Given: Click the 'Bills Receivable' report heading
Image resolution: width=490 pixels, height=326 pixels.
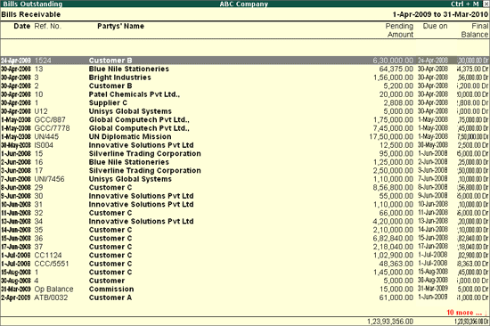Looking at the screenshot, I should point(31,14).
